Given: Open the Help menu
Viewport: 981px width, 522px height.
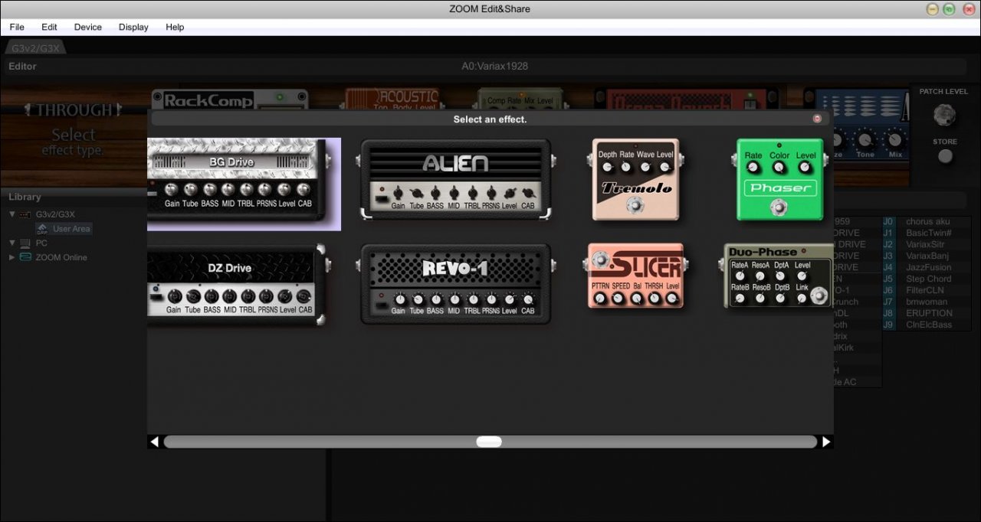Looking at the screenshot, I should [175, 27].
